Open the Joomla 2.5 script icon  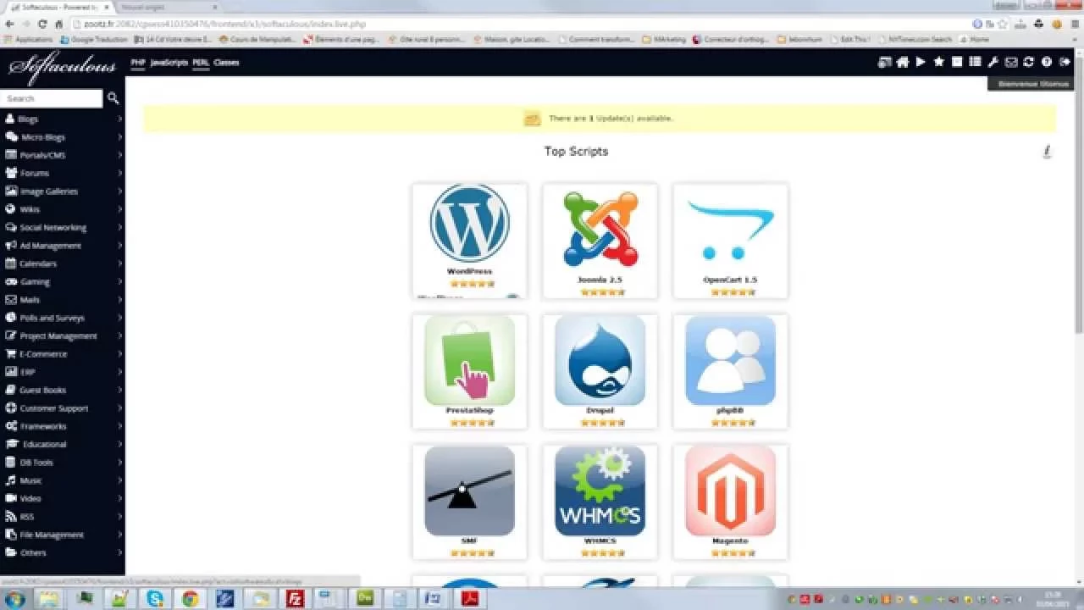pos(600,229)
